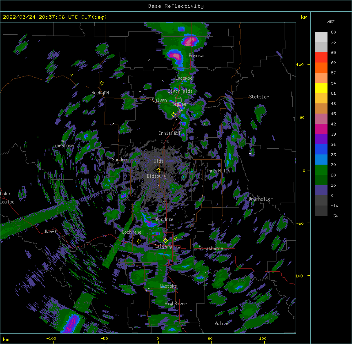The width and height of the screenshot is (352, 344).
Task: Click the asterisk marker east of Innisfail storm
Action: [x=205, y=124]
